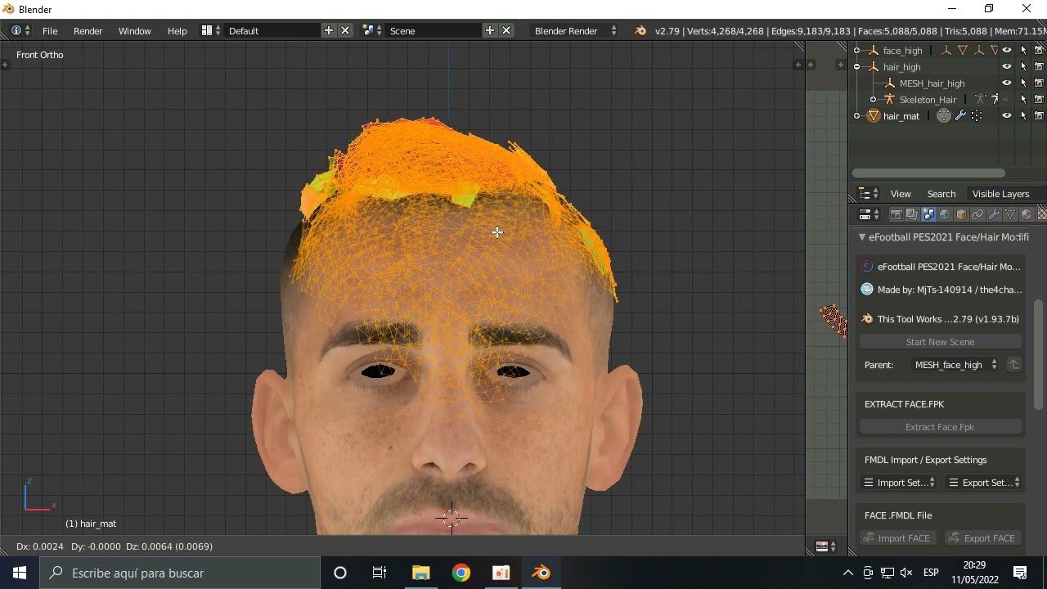Screen dimensions: 1047x589
Task: Open the Parent MESH_face_high dropdown
Action: (955, 365)
